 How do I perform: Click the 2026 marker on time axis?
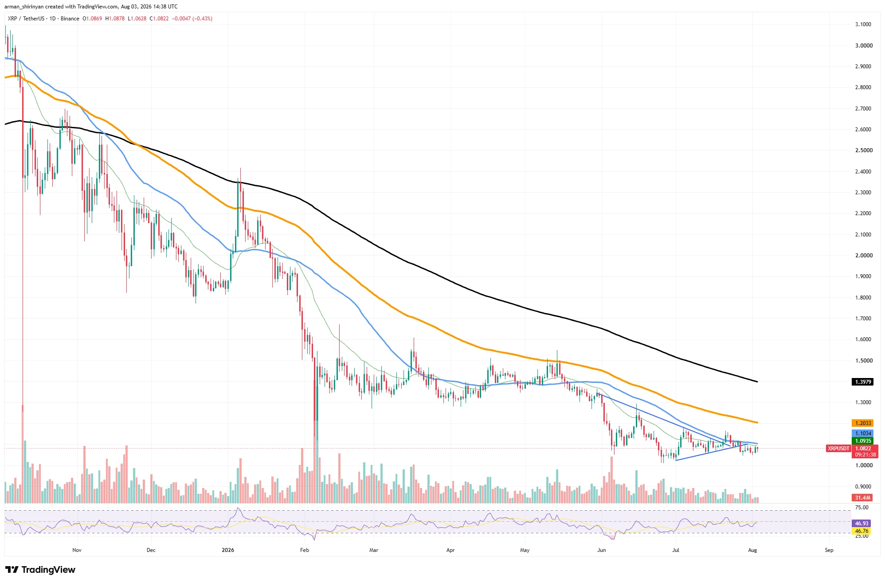228,550
